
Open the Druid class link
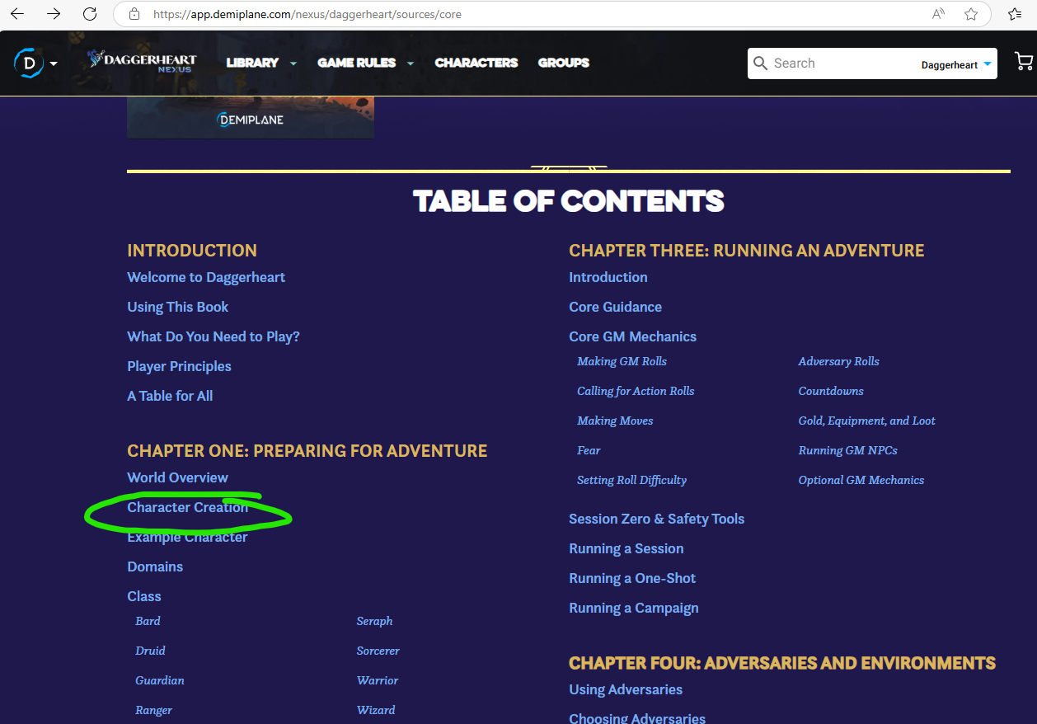click(x=150, y=651)
